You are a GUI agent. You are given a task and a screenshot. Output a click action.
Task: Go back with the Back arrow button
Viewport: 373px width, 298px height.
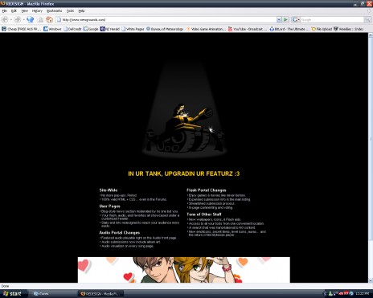point(5,19)
